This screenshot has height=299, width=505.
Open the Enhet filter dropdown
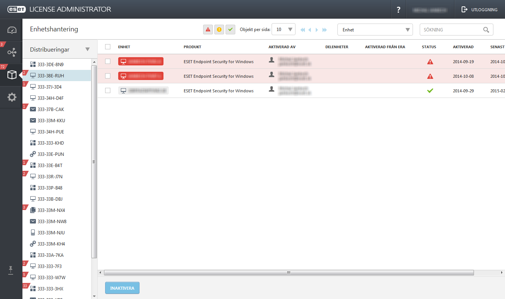click(375, 30)
